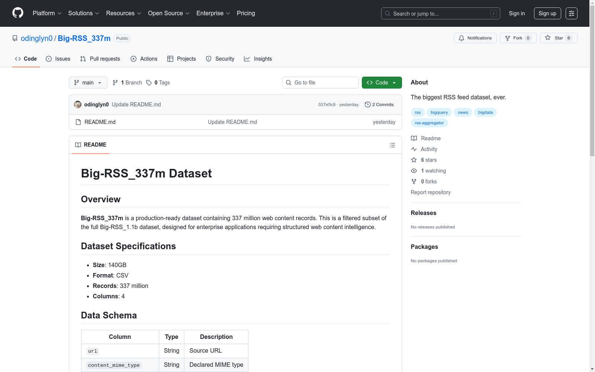The height and width of the screenshot is (372, 595).
Task: Open the Actions tab
Action: 144,59
